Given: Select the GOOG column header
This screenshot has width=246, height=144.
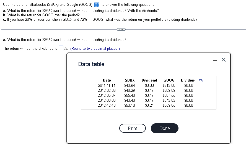Looking at the screenshot, I should [x=169, y=80].
